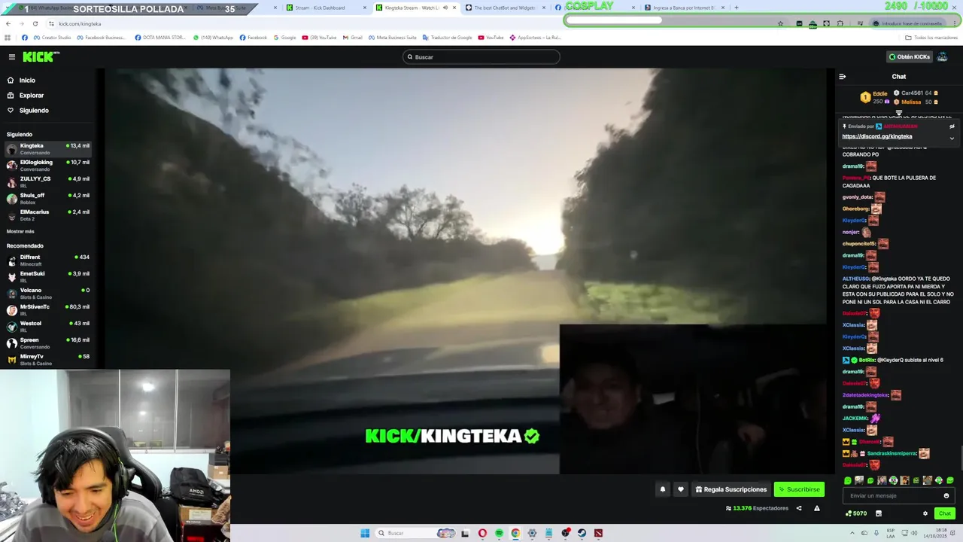
Task: Open the Todos los marcadores folder
Action: [x=931, y=38]
